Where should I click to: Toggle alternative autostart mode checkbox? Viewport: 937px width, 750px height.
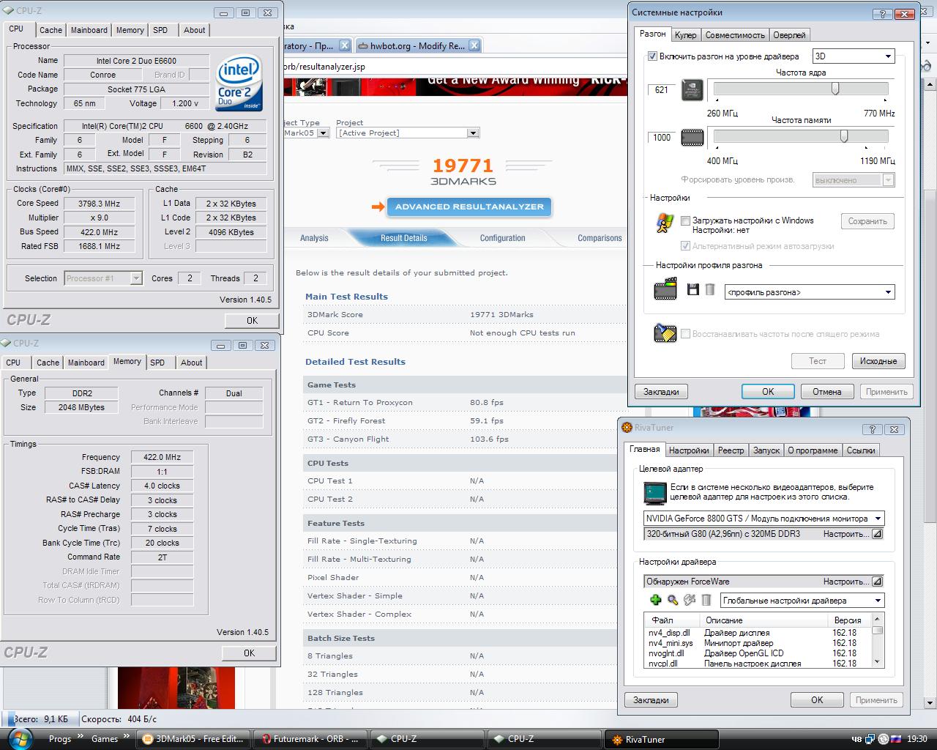coord(686,246)
